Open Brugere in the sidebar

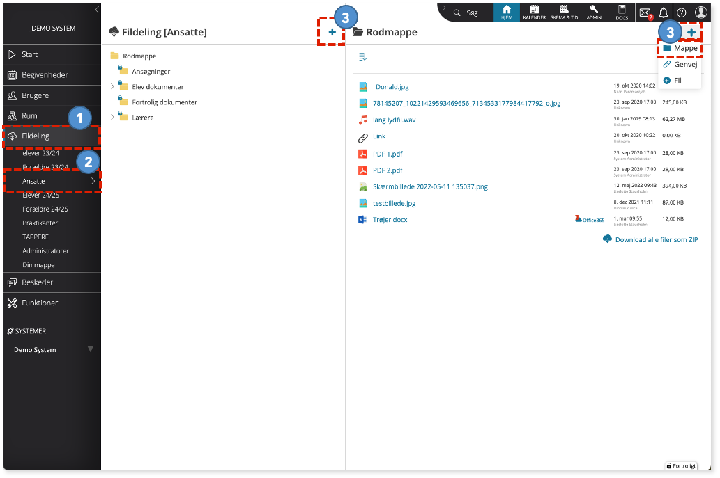pyautogui.click(x=52, y=95)
